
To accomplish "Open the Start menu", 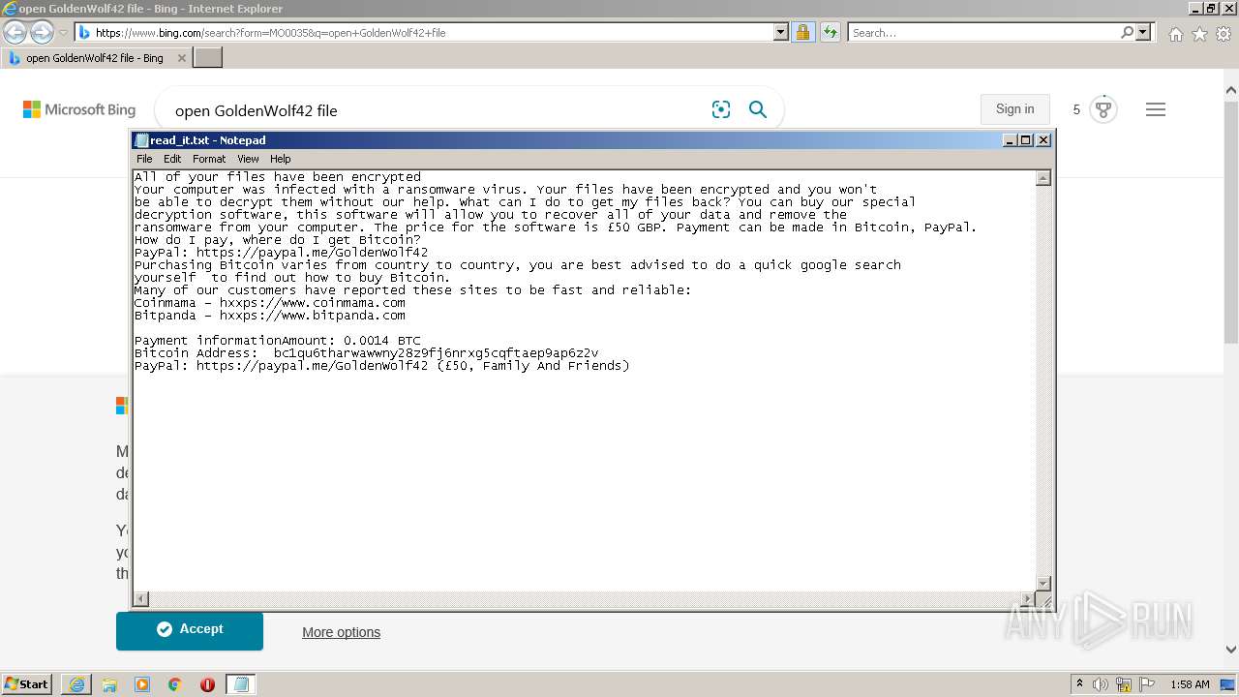I will coord(27,684).
